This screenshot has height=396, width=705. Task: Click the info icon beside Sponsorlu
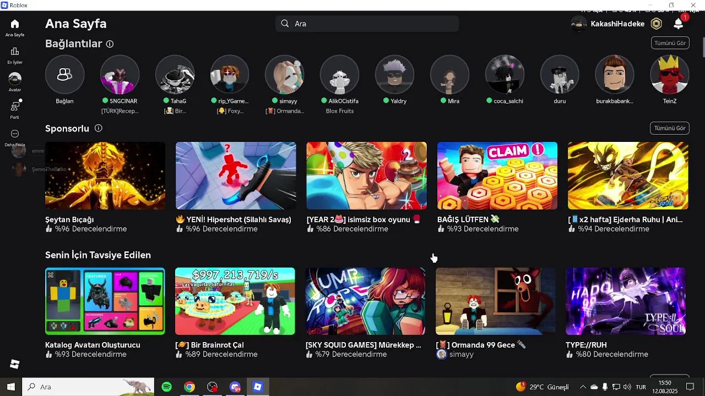pyautogui.click(x=98, y=128)
